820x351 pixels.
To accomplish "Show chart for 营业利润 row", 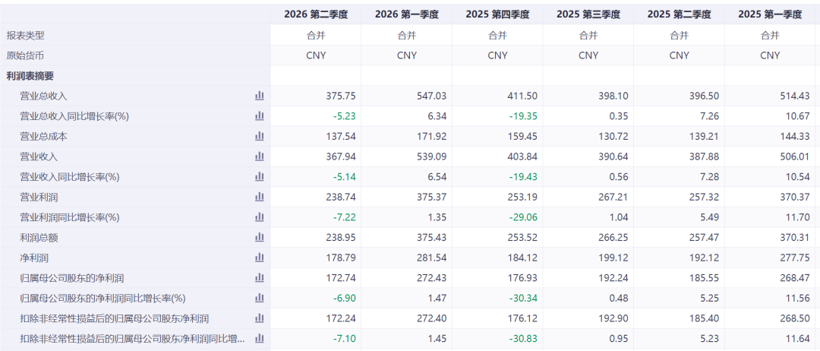I will [x=259, y=197].
